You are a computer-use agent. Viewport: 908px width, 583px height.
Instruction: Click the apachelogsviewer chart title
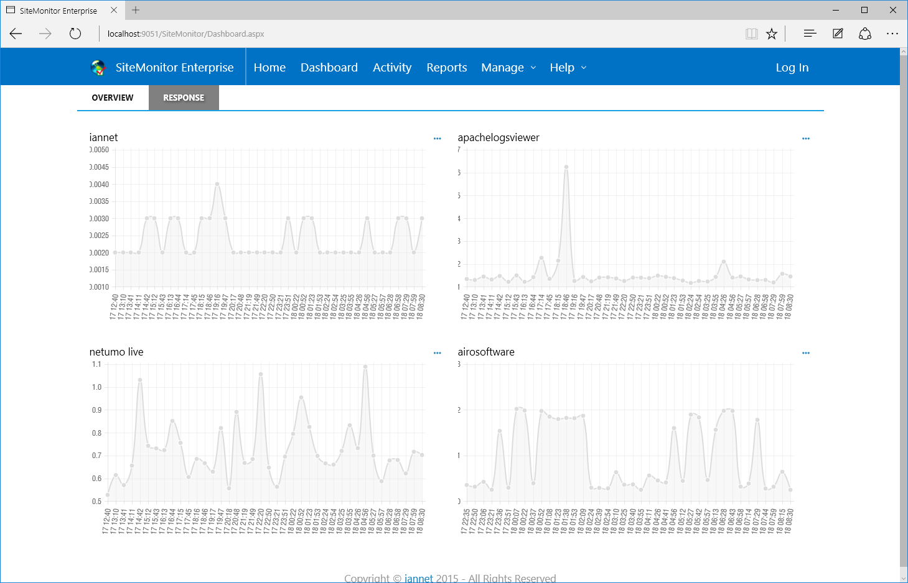tap(498, 137)
